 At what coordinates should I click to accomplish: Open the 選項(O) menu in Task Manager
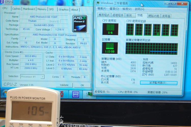coord(114,9)
